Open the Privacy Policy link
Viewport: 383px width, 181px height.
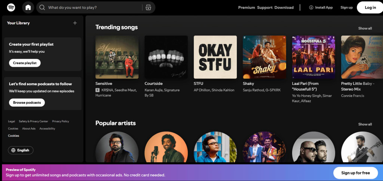[61, 122]
